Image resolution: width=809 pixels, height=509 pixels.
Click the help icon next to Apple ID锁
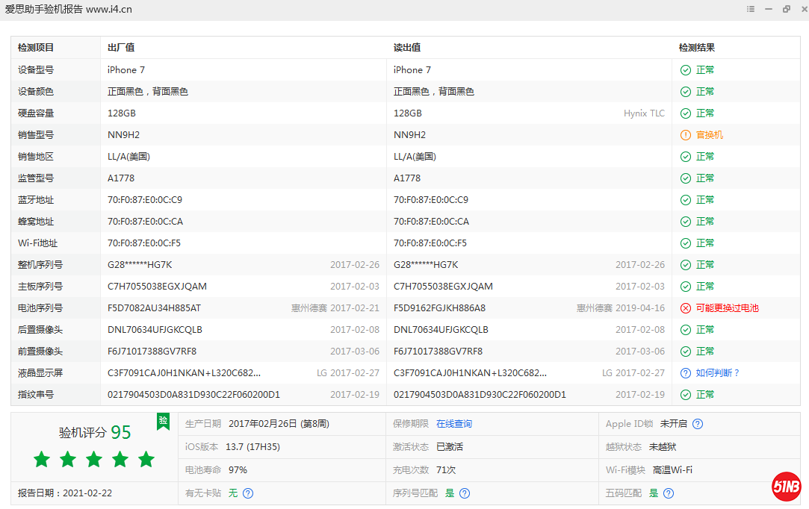(698, 424)
